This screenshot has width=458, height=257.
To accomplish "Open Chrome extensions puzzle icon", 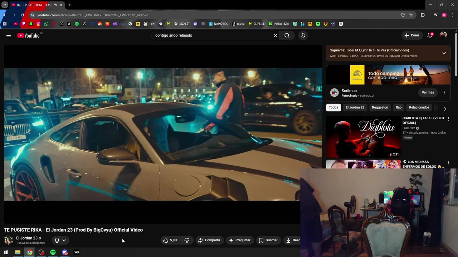I will 423,15.
